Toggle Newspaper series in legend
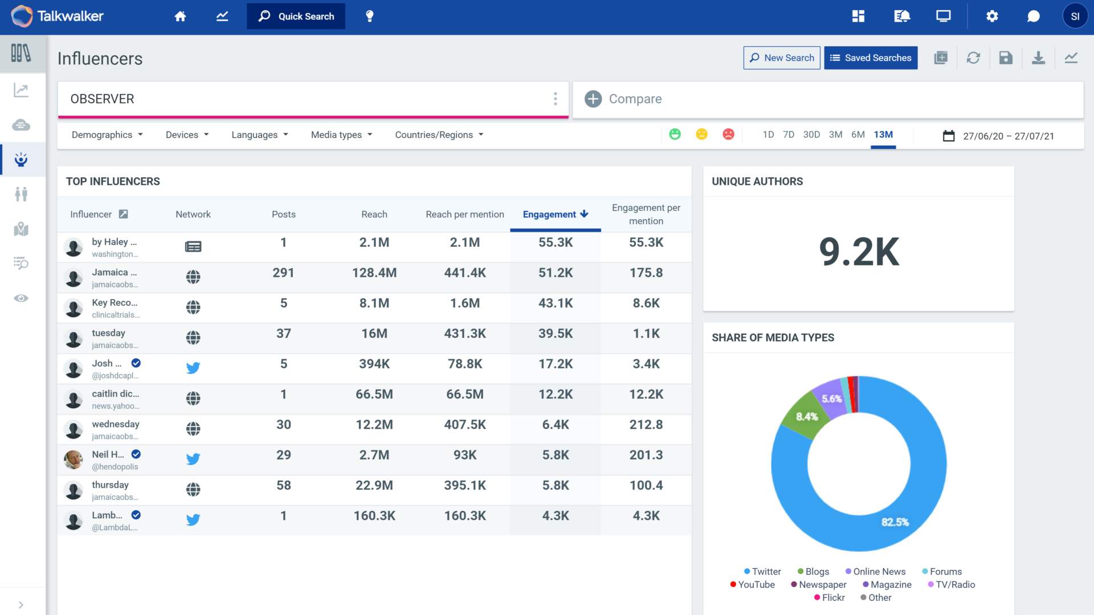Viewport: 1094px width, 615px height. pos(819,584)
